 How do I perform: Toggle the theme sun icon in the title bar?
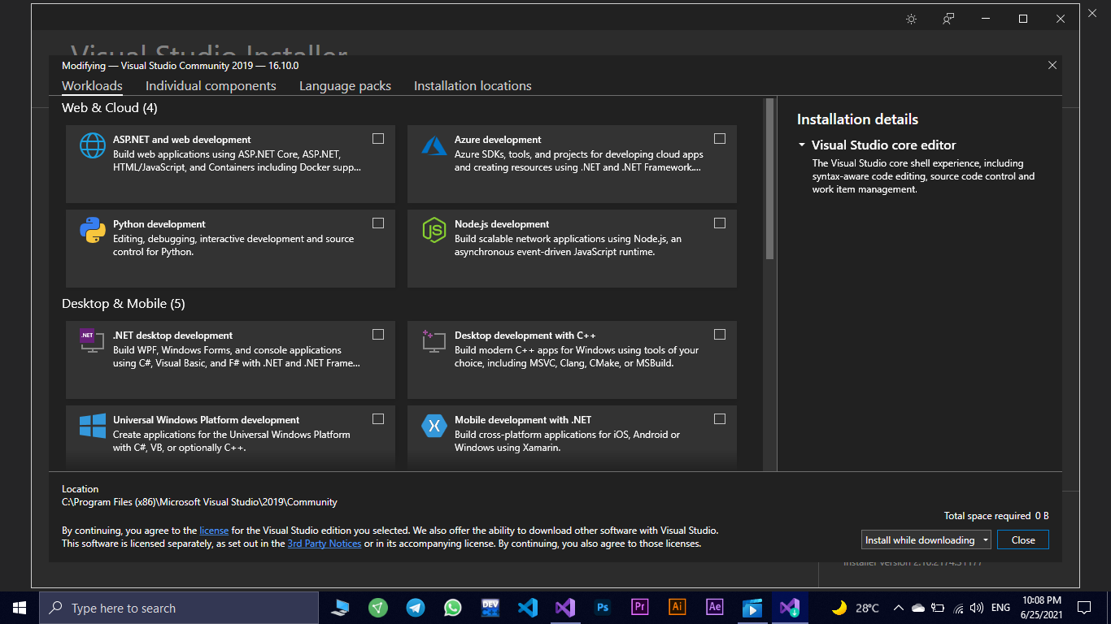pos(911,19)
